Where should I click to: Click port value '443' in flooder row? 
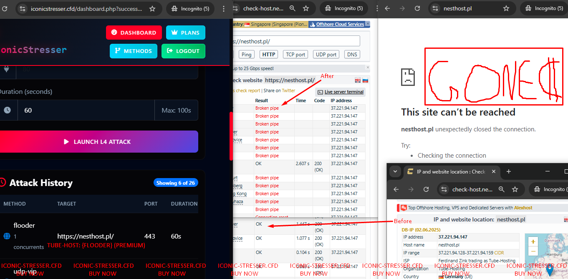click(150, 236)
